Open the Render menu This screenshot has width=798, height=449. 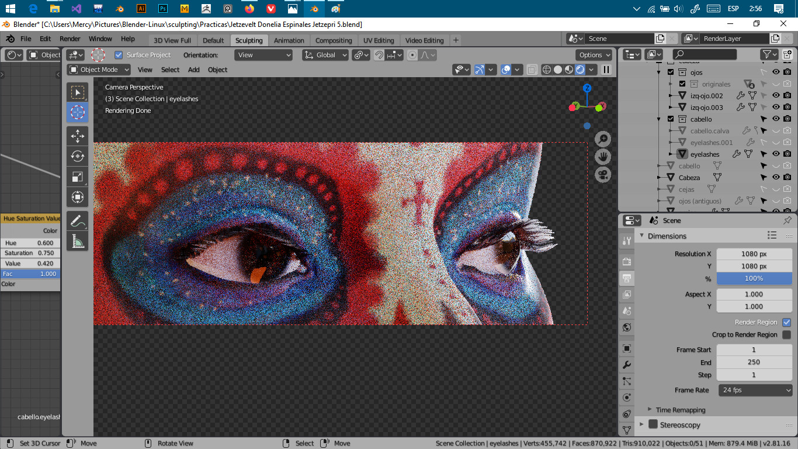(70, 39)
